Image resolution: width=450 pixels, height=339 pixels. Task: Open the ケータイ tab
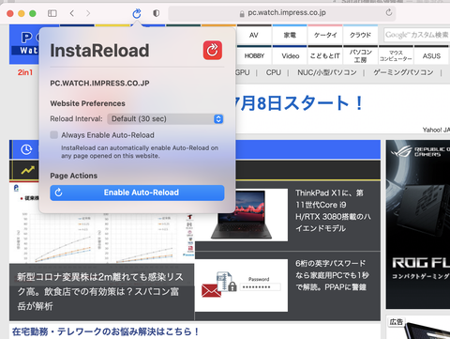[x=325, y=35]
